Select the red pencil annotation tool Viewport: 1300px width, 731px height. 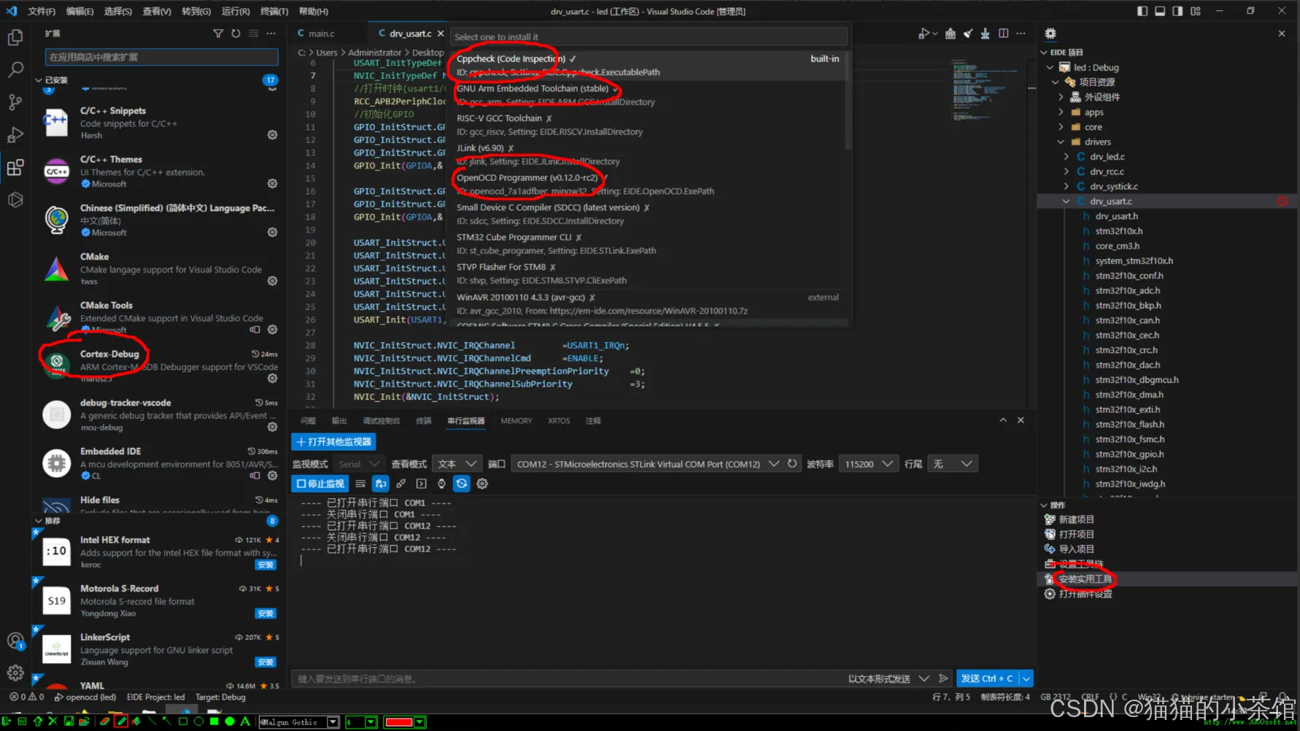[x=121, y=722]
